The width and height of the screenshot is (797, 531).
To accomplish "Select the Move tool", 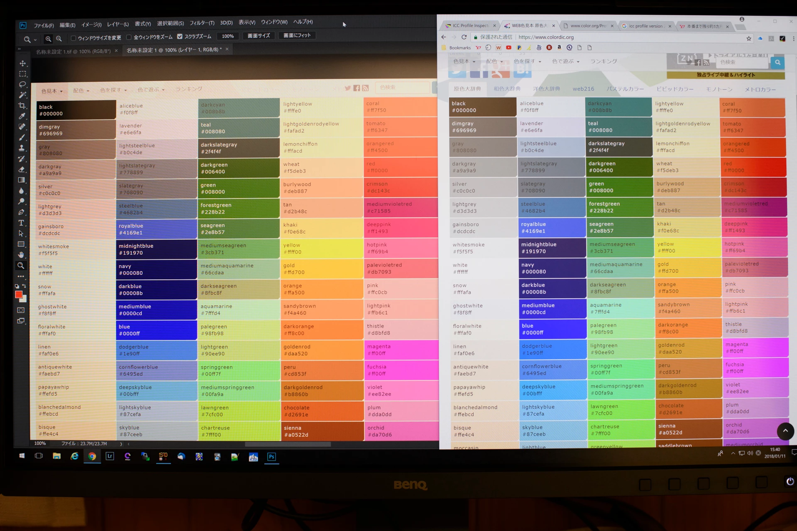I will pyautogui.click(x=22, y=63).
